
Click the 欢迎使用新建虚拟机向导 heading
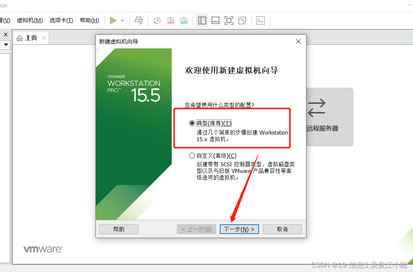coord(231,71)
